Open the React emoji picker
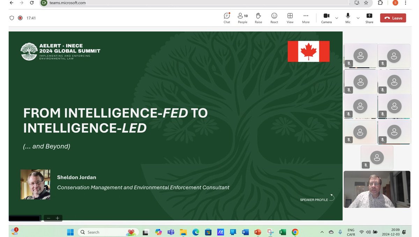Image resolution: width=419 pixels, height=237 pixels. (x=274, y=18)
